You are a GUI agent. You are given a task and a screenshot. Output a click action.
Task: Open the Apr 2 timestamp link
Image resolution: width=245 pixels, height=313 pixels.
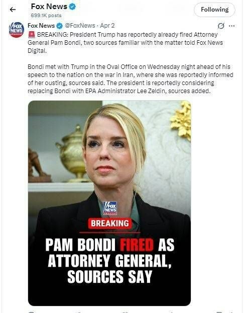[107, 26]
